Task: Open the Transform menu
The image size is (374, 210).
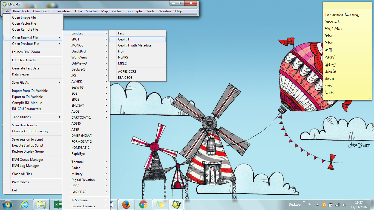Action: [64, 11]
